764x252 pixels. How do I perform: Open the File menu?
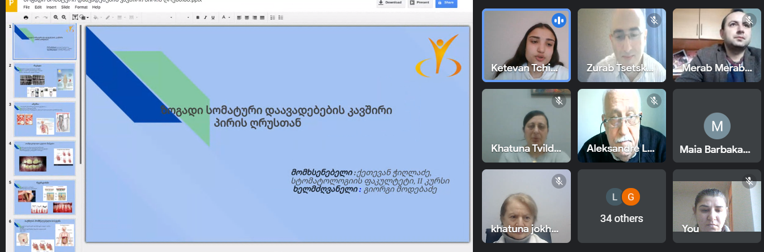coord(26,7)
